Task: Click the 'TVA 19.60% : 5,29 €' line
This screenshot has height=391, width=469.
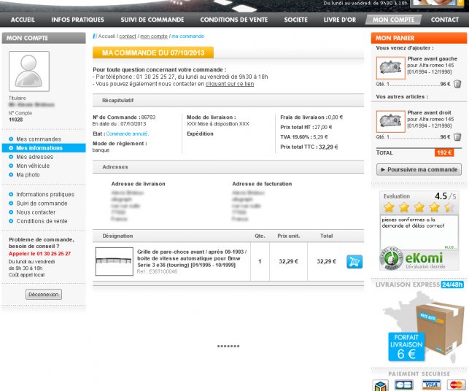Action: click(x=304, y=137)
